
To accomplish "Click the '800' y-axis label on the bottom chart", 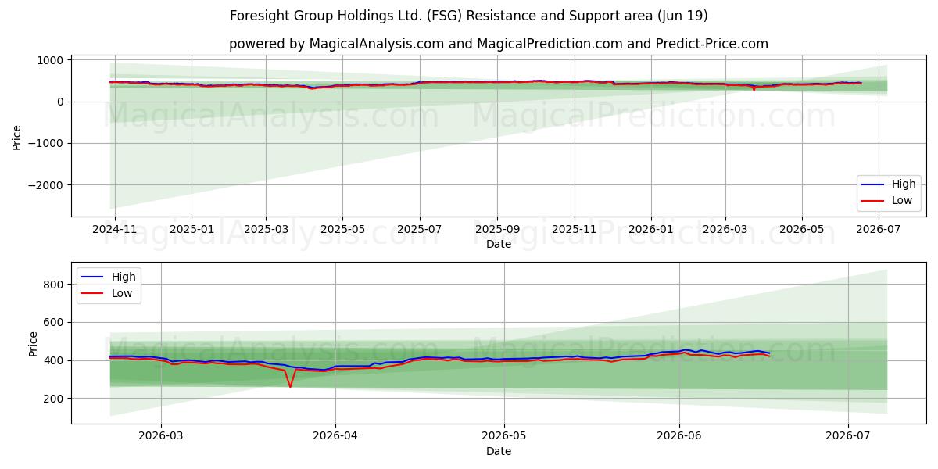I will [55, 285].
